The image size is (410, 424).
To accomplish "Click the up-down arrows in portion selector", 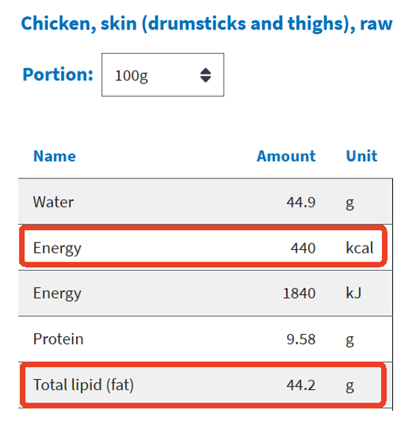I will 206,75.
